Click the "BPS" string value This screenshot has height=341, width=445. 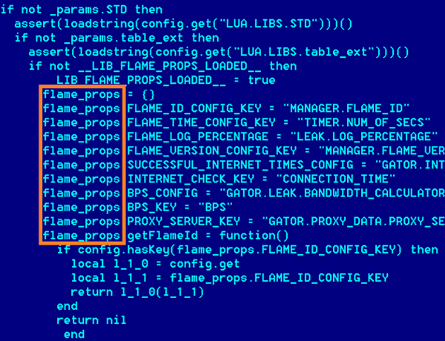pos(215,208)
